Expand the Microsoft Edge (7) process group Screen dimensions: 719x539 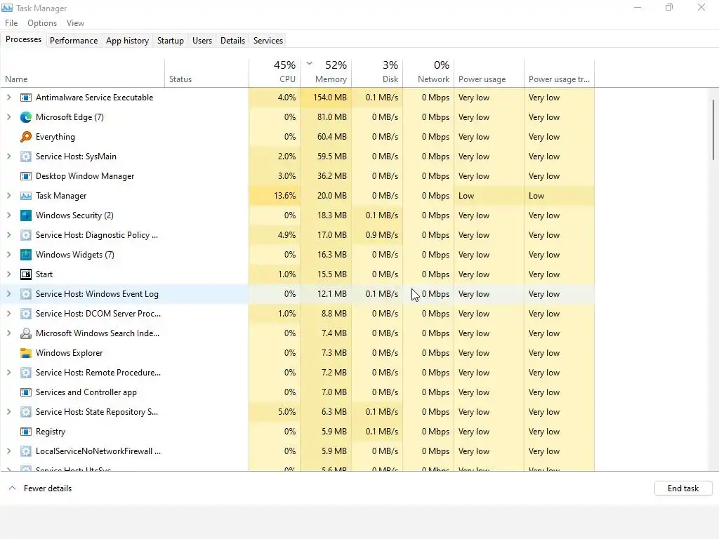(8, 117)
